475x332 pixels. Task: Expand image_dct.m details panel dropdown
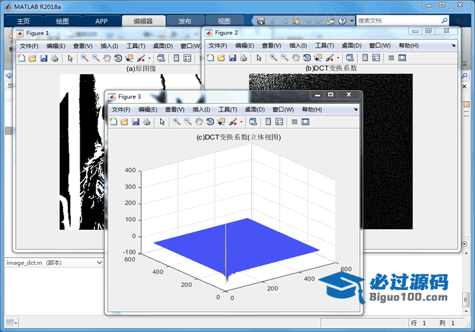tap(100, 262)
